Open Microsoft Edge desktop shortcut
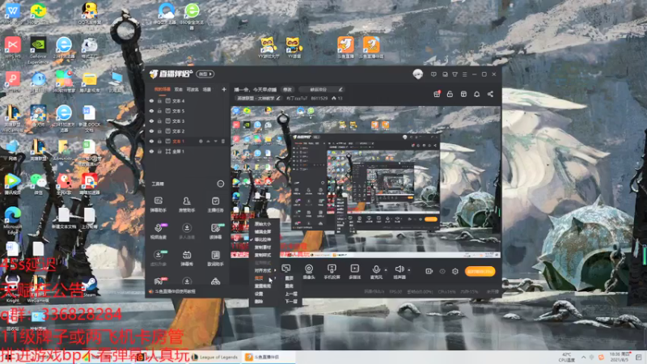647x364 pixels. (x=12, y=220)
